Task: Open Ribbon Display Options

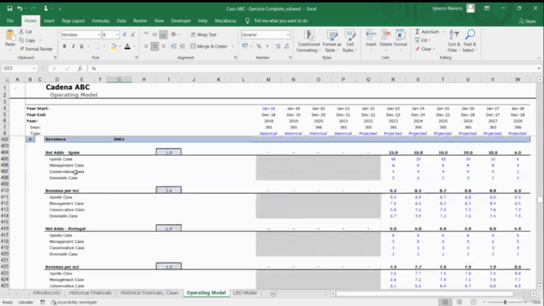Action: [x=487, y=8]
